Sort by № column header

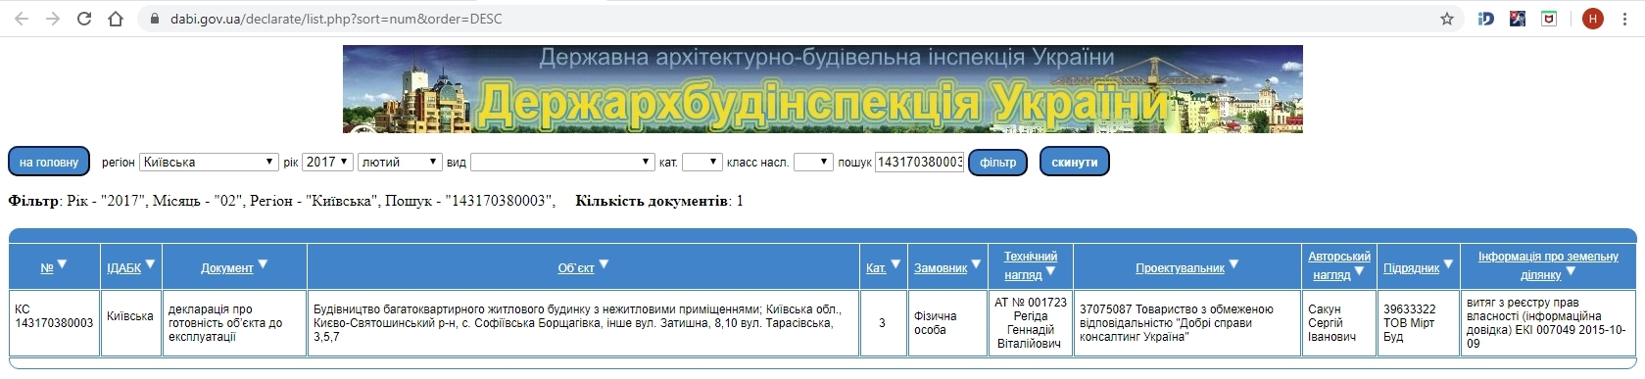pos(47,267)
